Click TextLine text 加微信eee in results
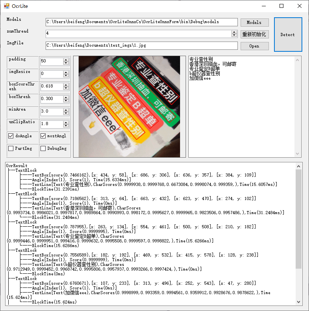 tap(77, 293)
